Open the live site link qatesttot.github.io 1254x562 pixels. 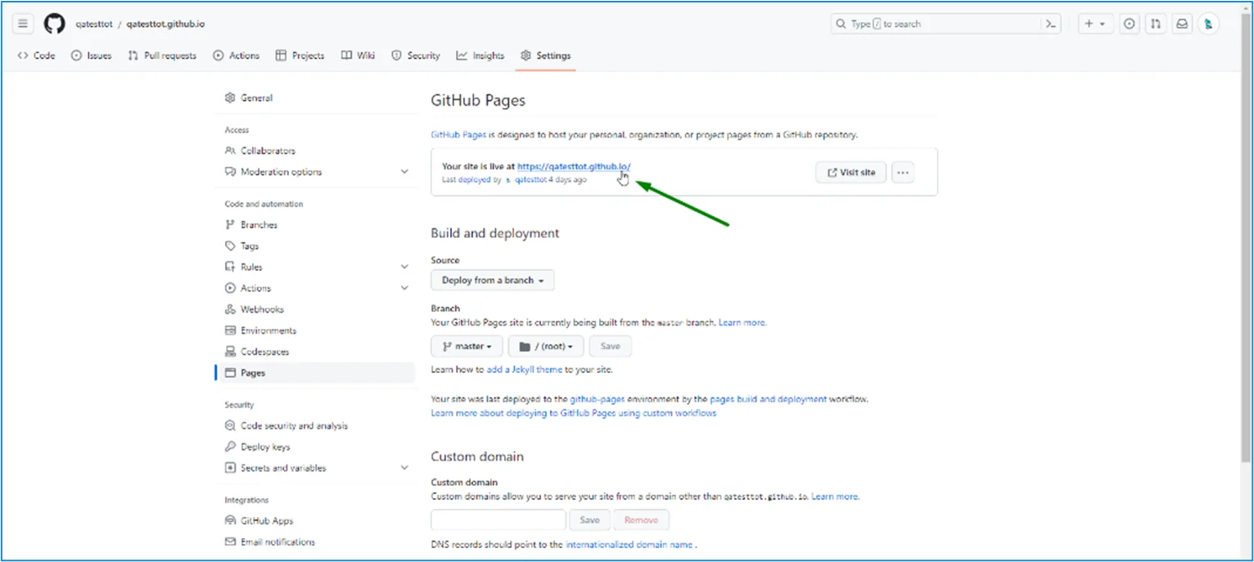573,166
